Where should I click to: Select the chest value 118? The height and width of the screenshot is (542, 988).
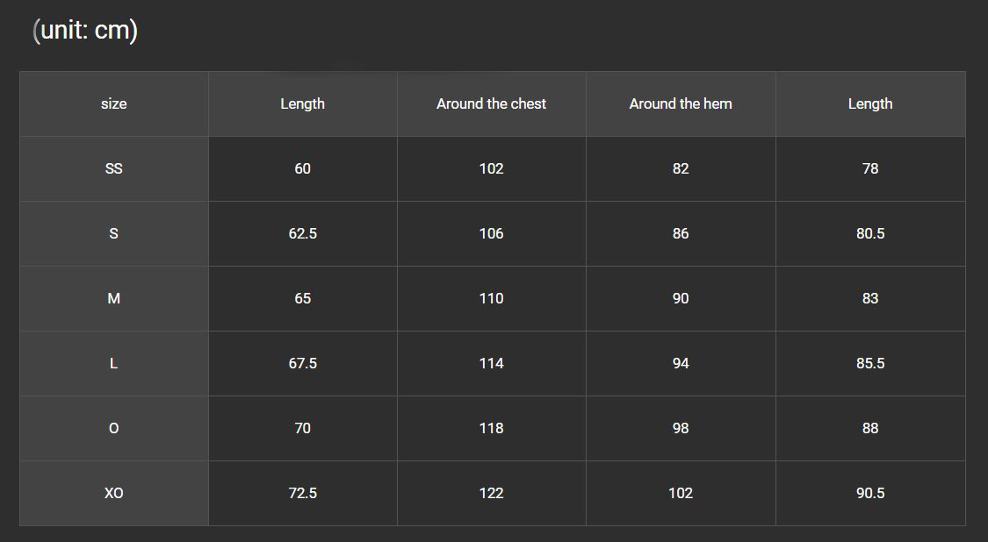pyautogui.click(x=492, y=428)
